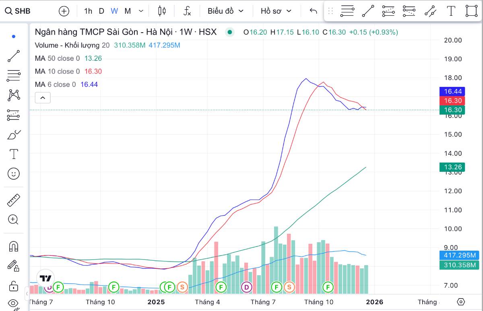This screenshot has height=311, width=483.
Task: Select the ruler measure tool
Action: tap(14, 200)
